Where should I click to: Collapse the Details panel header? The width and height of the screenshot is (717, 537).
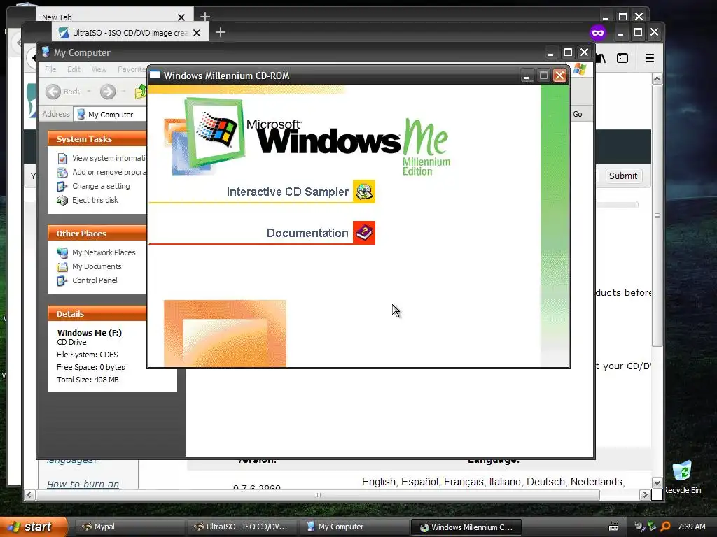pyautogui.click(x=97, y=314)
